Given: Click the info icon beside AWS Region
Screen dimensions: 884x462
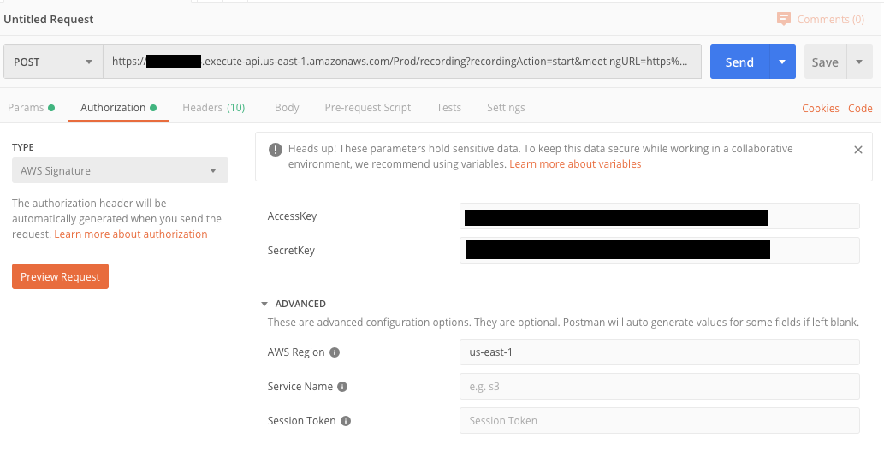Looking at the screenshot, I should coord(335,352).
